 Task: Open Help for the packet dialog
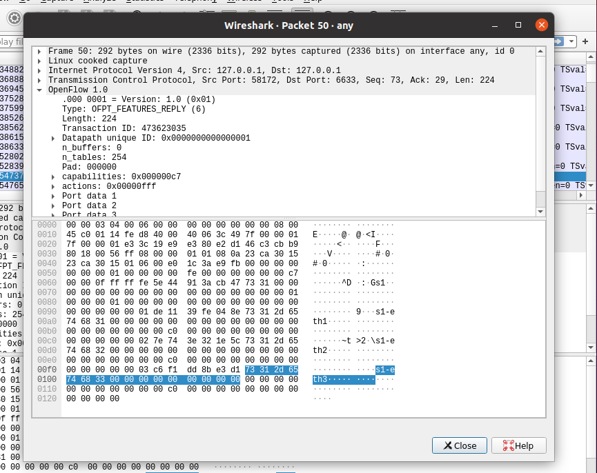[518, 445]
